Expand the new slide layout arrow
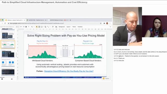 click(x=19, y=27)
